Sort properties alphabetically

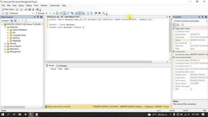coord(178,25)
